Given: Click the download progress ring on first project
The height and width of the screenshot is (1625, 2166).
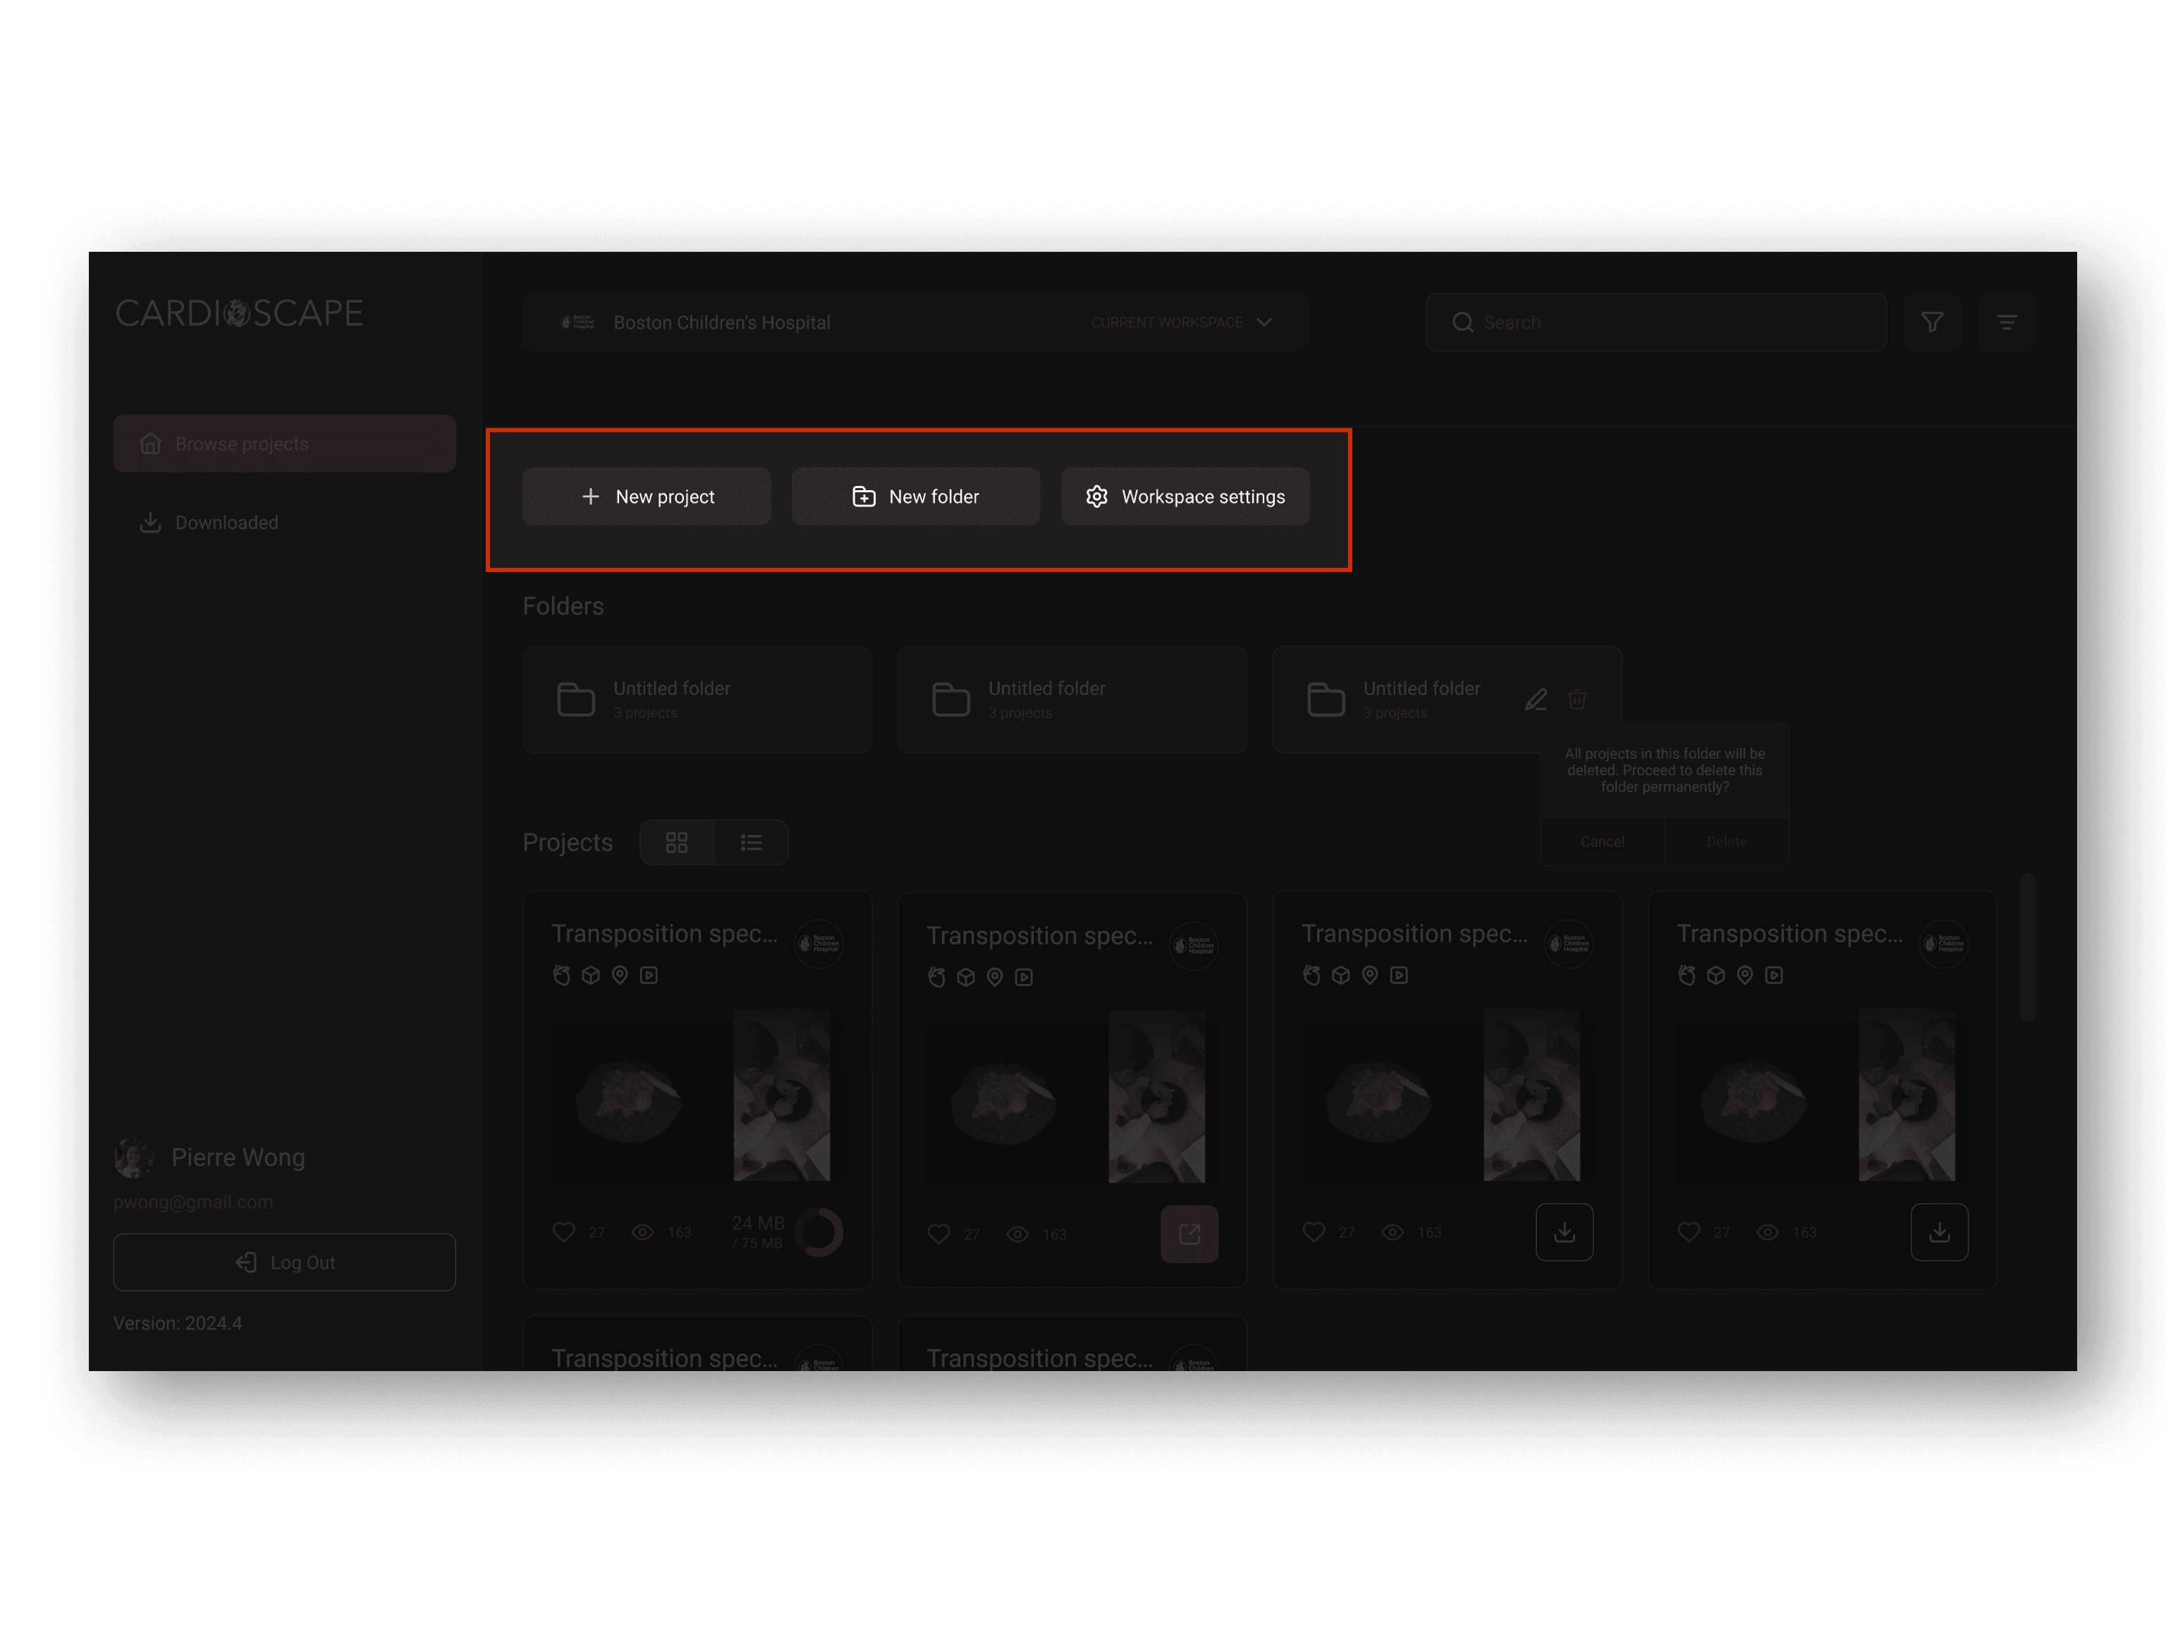Looking at the screenshot, I should click(819, 1231).
